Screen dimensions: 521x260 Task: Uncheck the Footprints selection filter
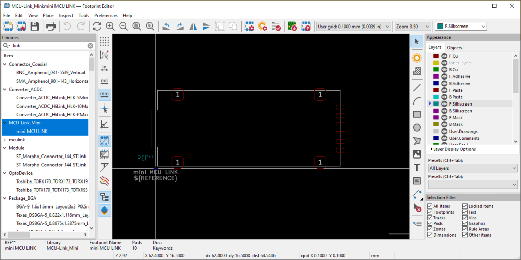click(x=430, y=212)
